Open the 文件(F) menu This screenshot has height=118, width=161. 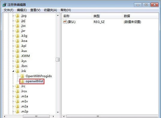pyautogui.click(x=8, y=10)
